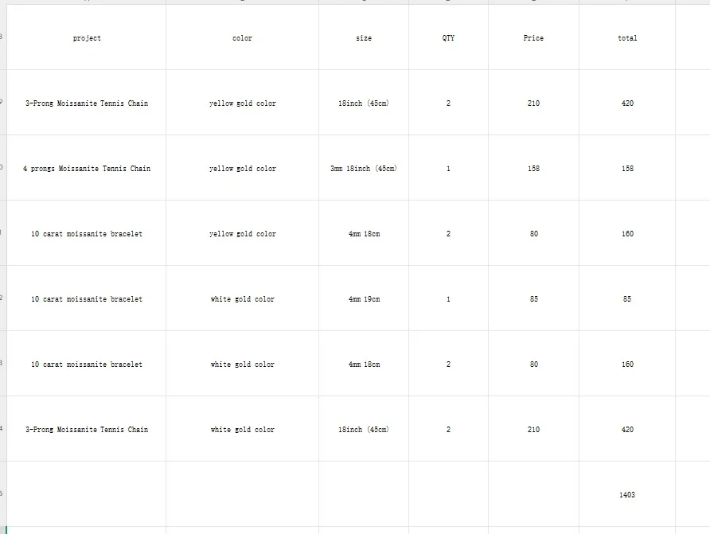Click the color cell in the 4mm 19cm row
Screen dimensions: 710x534
[x=242, y=299]
